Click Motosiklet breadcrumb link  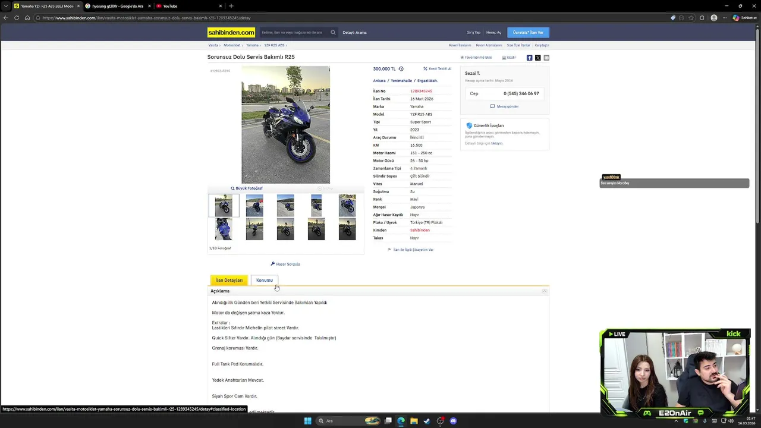[x=232, y=45]
